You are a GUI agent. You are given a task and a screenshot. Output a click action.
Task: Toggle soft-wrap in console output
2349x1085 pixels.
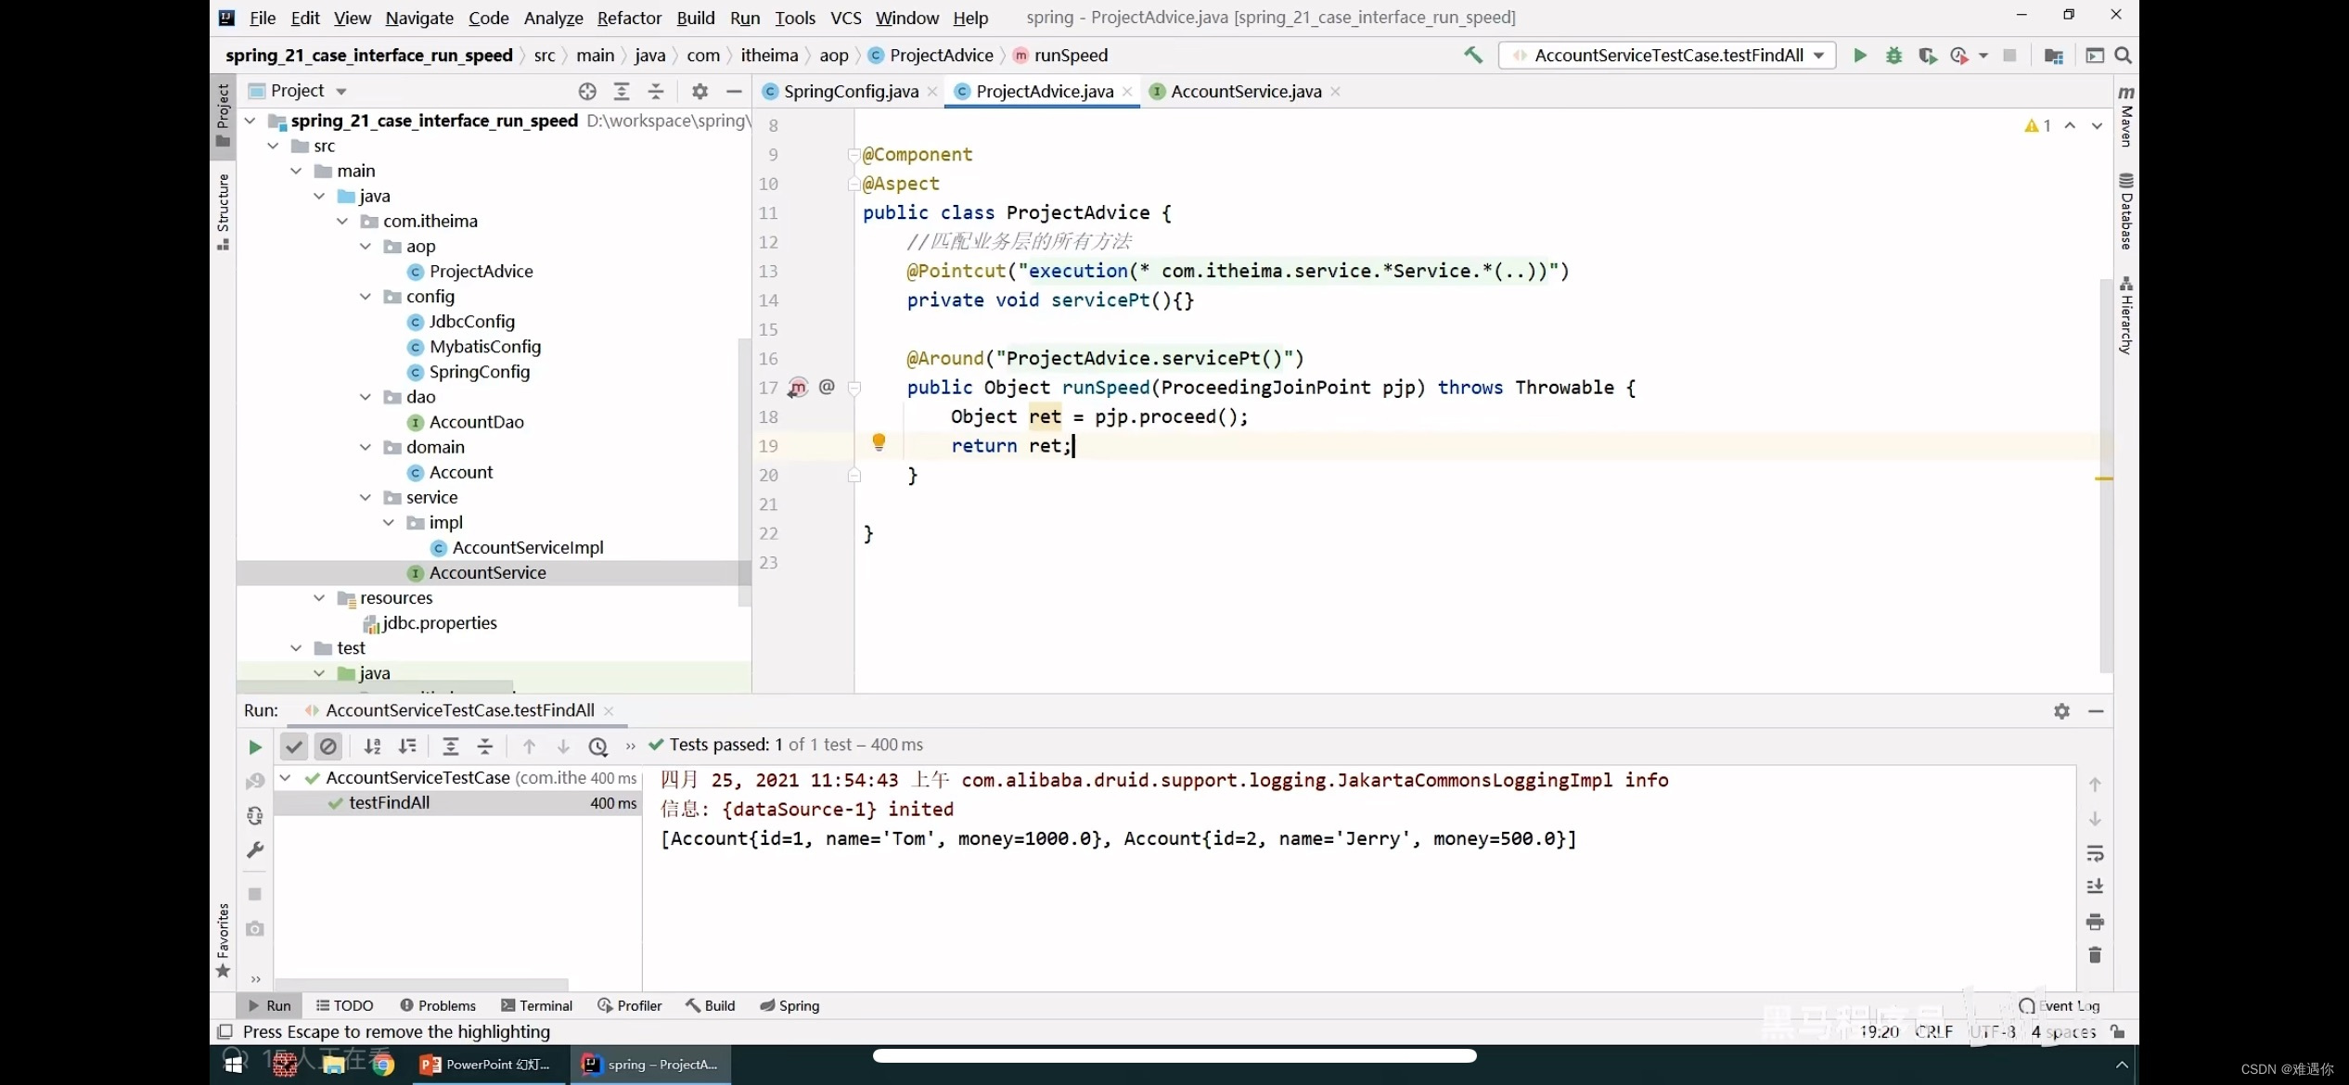click(2095, 853)
